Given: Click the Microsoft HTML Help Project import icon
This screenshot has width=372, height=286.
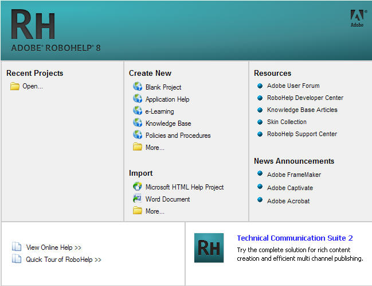Looking at the screenshot, I should (x=138, y=186).
